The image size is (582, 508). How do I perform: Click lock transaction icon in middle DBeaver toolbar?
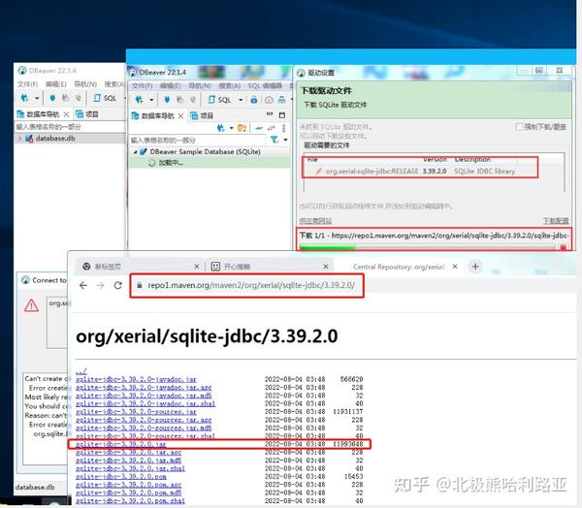pyautogui.click(x=254, y=100)
